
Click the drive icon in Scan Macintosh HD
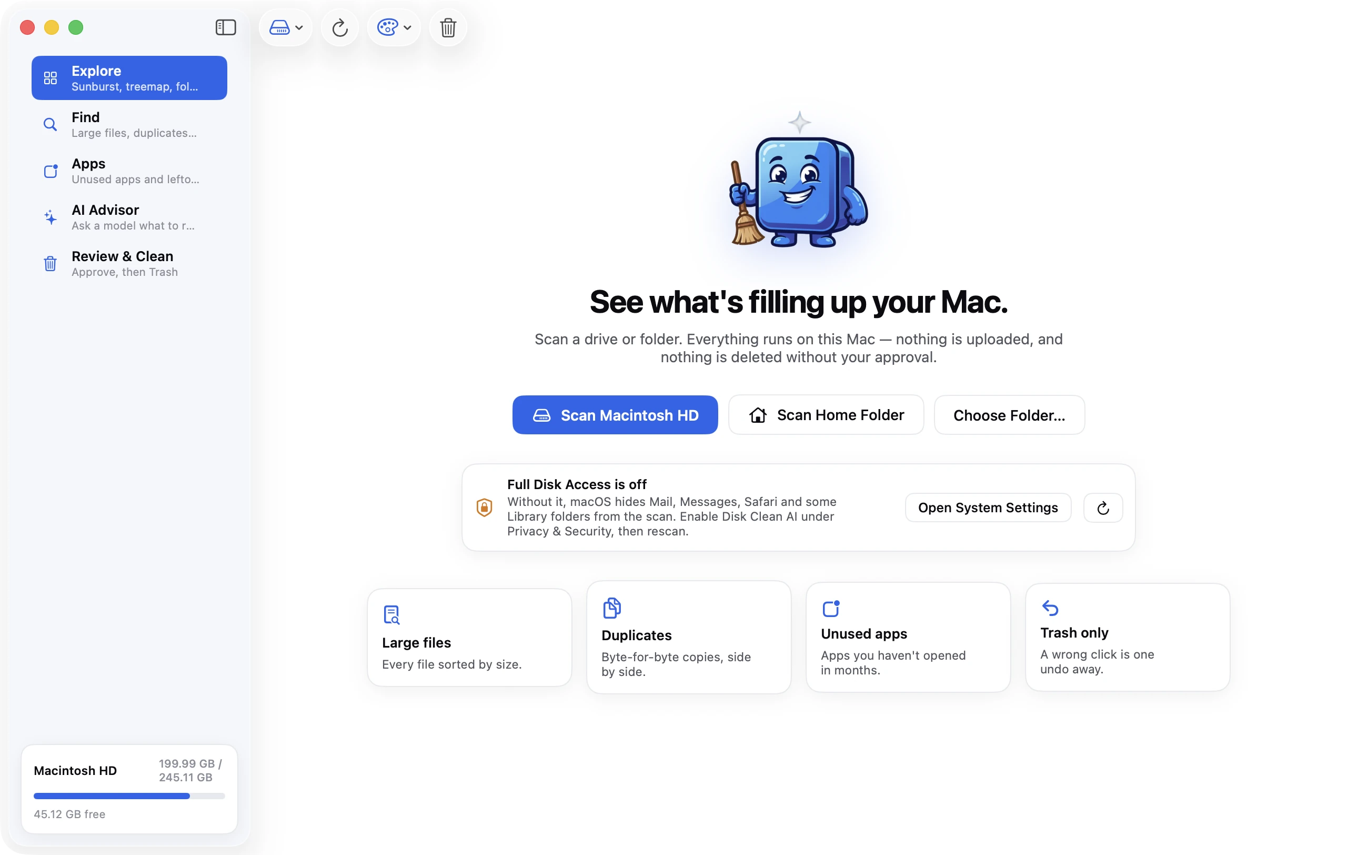541,415
